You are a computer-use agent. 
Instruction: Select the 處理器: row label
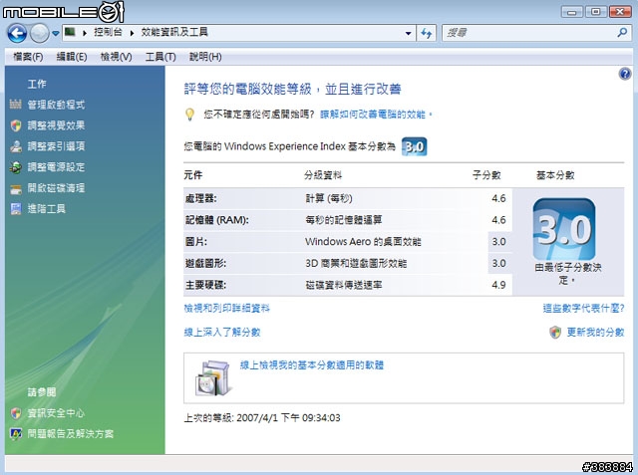(201, 199)
